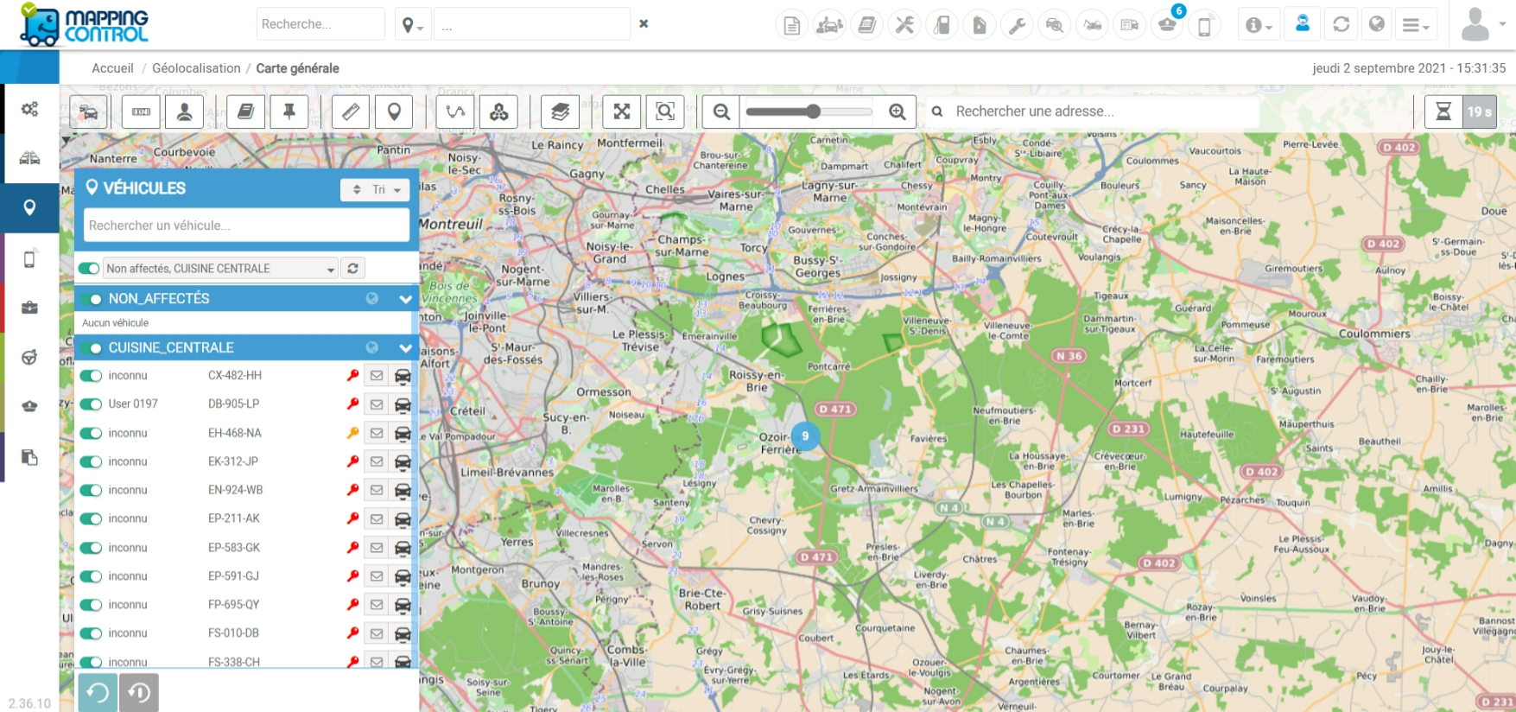Click the fullscreen expand map icon
This screenshot has height=712, width=1516.
(x=622, y=111)
